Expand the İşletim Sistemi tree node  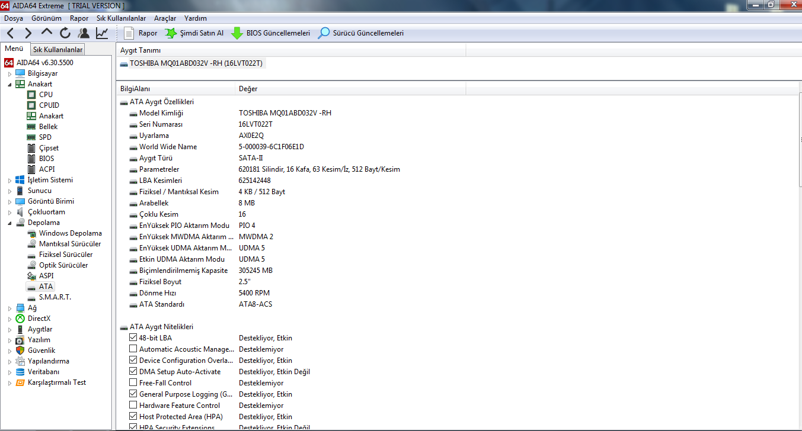click(9, 180)
